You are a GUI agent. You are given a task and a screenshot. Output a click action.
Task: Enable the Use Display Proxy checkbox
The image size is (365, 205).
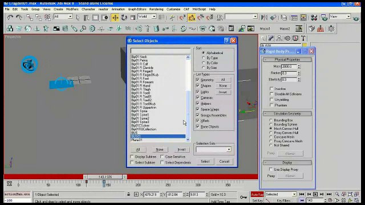(271, 170)
